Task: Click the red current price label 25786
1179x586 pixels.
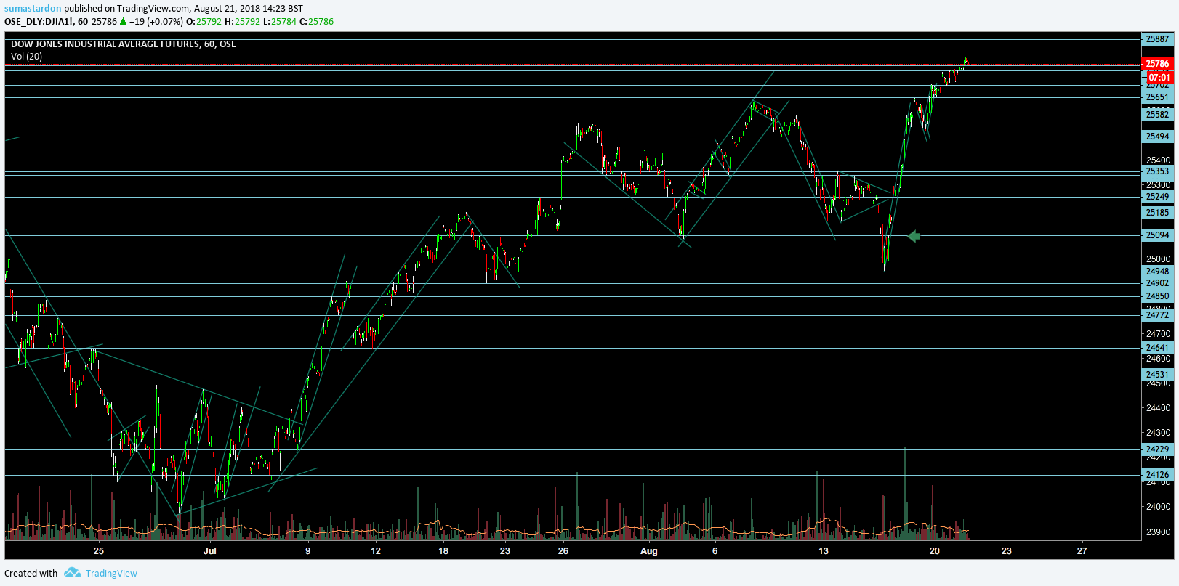Action: pos(1157,64)
